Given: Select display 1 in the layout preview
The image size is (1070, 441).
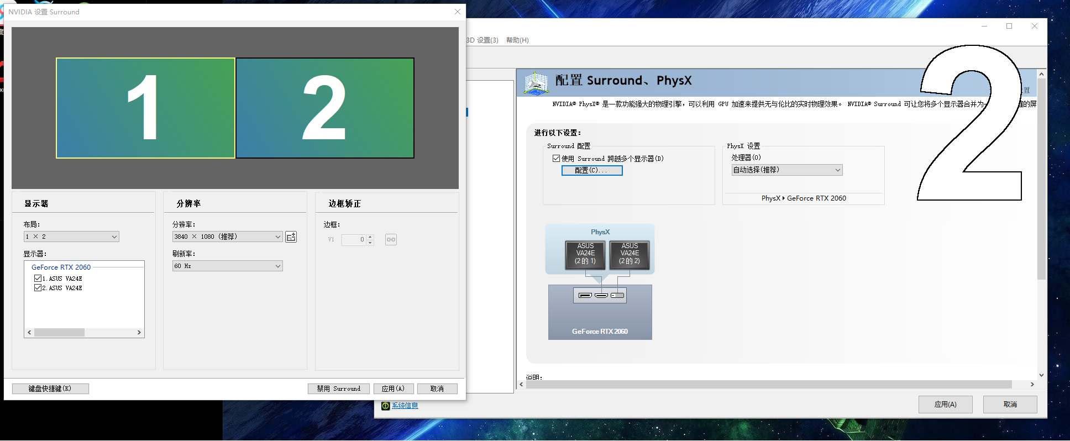Looking at the screenshot, I should click(x=145, y=108).
